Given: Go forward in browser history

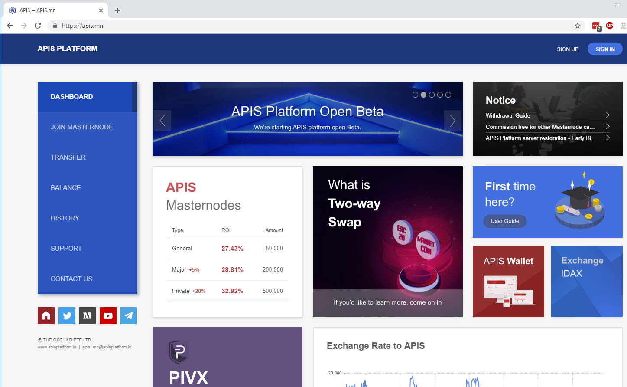Looking at the screenshot, I should point(24,26).
